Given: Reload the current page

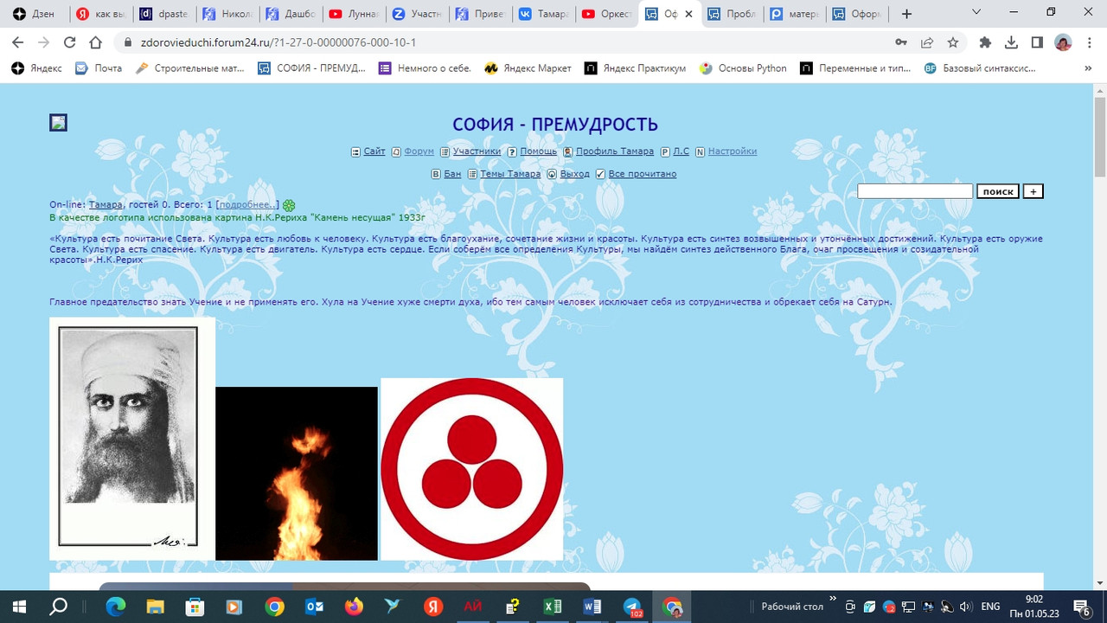Looking at the screenshot, I should [70, 42].
